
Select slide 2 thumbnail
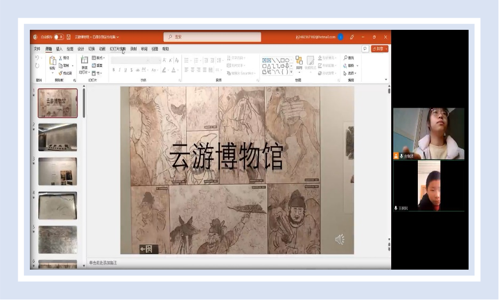[x=58, y=137]
